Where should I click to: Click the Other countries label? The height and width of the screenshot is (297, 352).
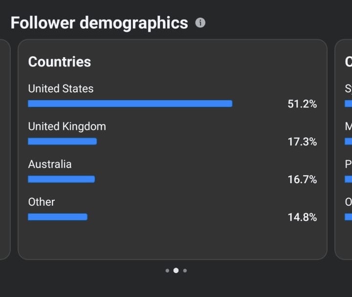tap(42, 202)
